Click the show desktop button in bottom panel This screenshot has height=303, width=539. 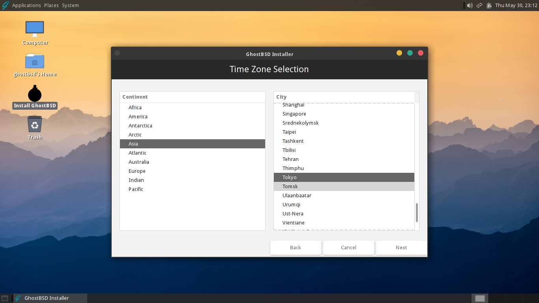click(x=5, y=298)
